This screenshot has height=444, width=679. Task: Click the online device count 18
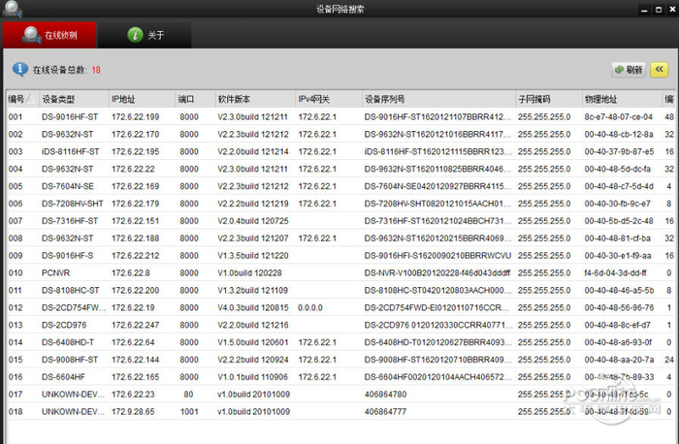tap(96, 70)
